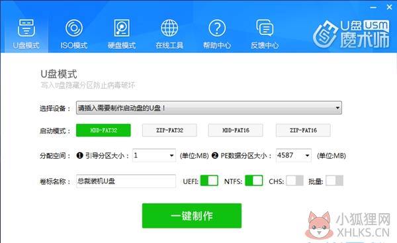Screen dimensions: 397x243
Task: Open the 在线工具 globe icon
Action: tap(169, 28)
